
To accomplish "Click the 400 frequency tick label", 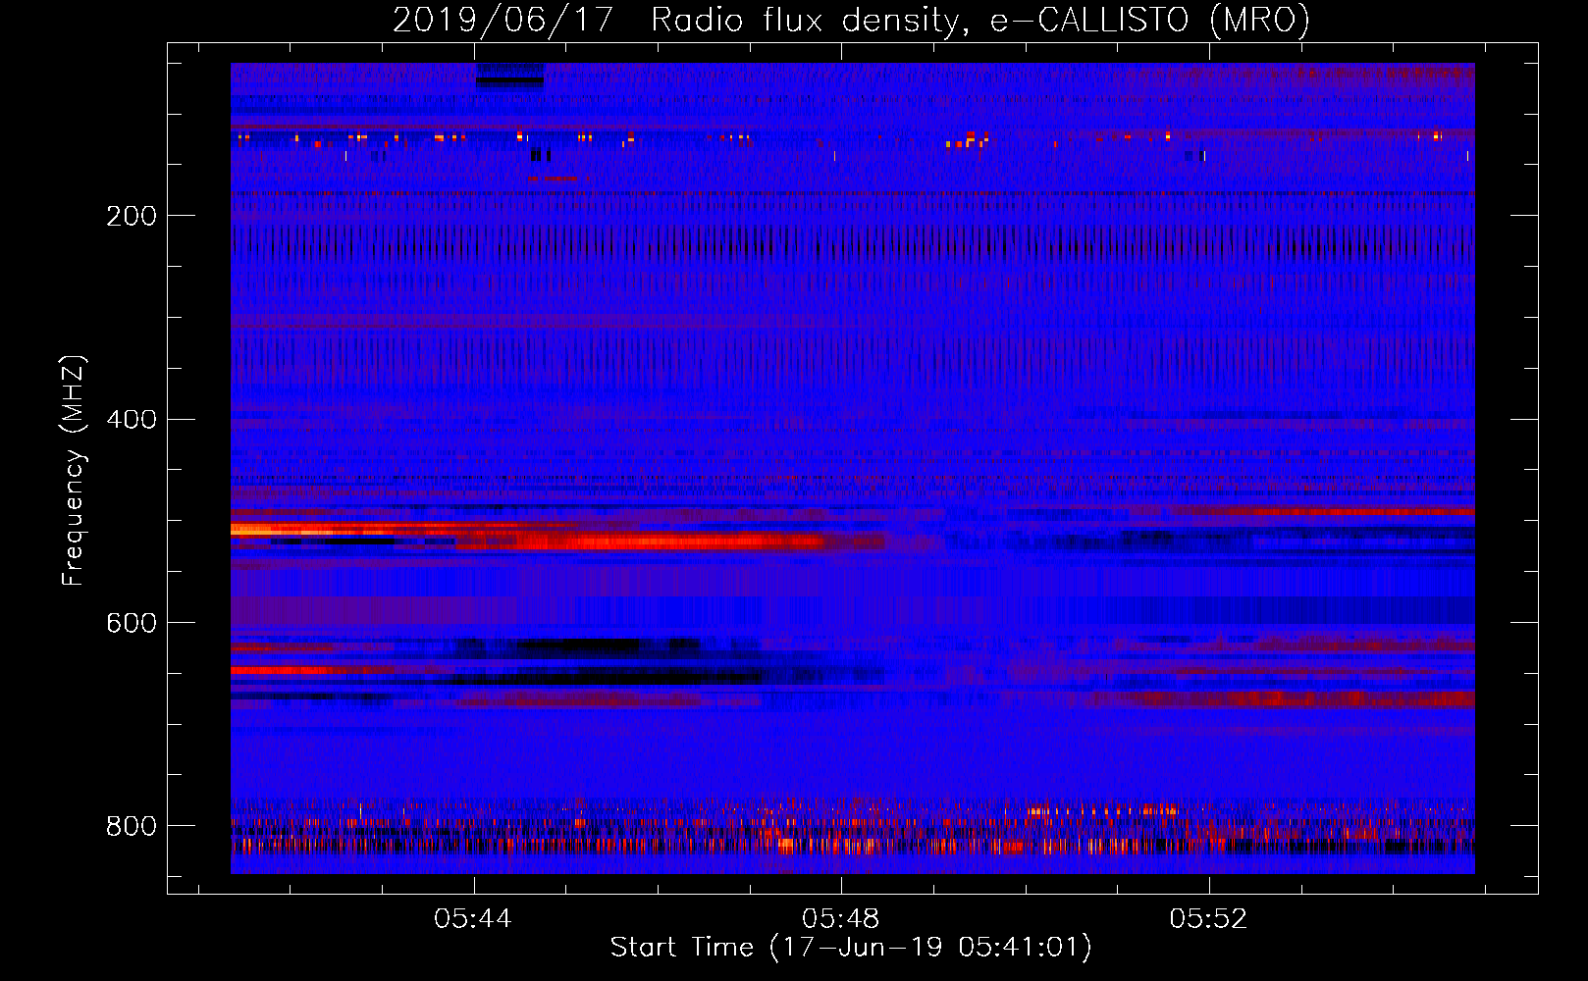I will click(x=132, y=420).
